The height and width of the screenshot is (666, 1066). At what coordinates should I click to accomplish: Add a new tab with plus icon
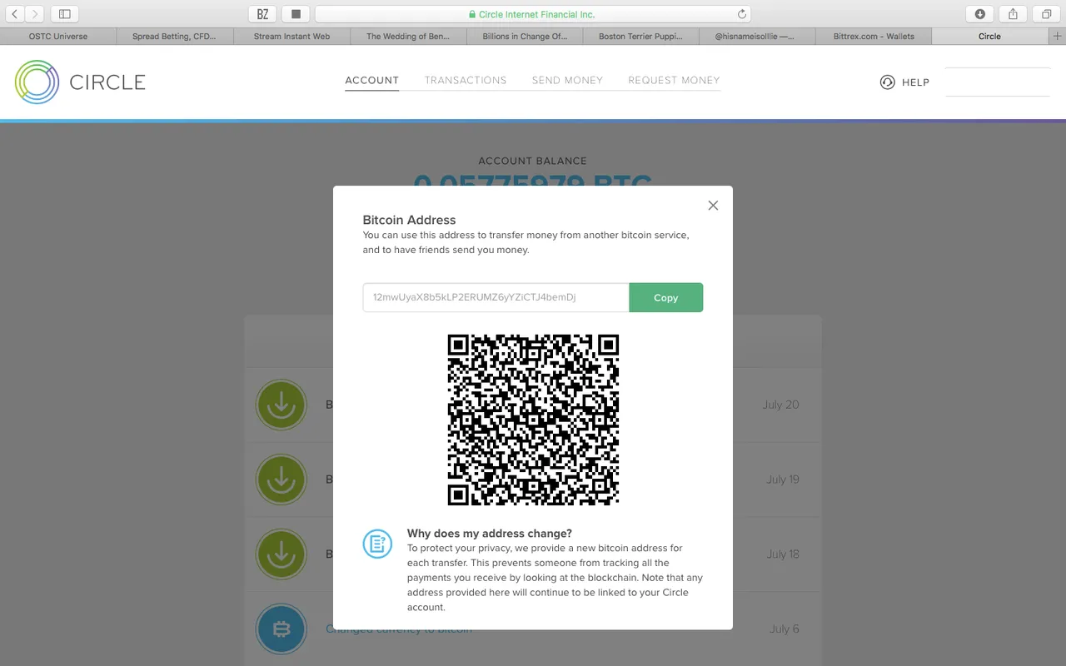(x=1058, y=37)
